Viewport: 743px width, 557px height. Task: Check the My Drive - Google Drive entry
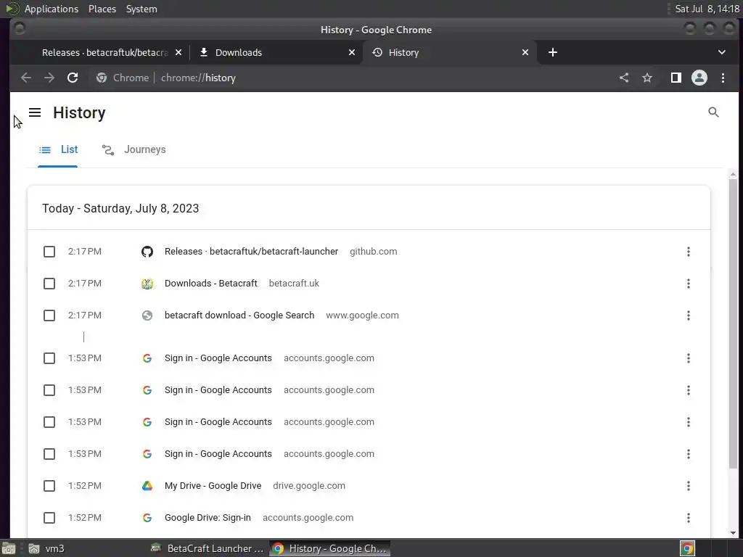click(49, 486)
